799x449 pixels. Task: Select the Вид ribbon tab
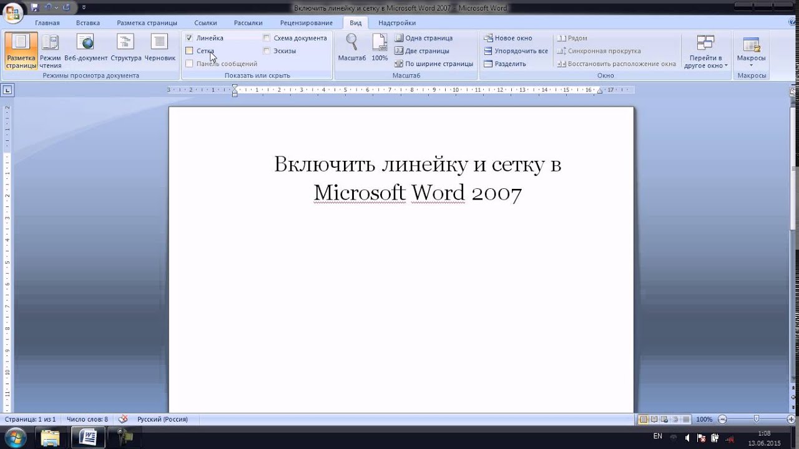click(356, 22)
